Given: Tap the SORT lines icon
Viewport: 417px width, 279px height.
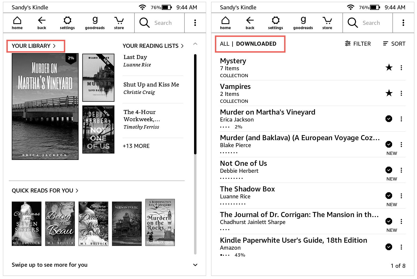Looking at the screenshot, I should point(385,44).
